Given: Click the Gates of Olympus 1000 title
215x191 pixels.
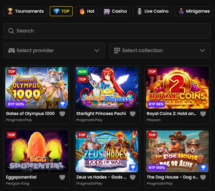Looking at the screenshot, I should coord(30,114).
